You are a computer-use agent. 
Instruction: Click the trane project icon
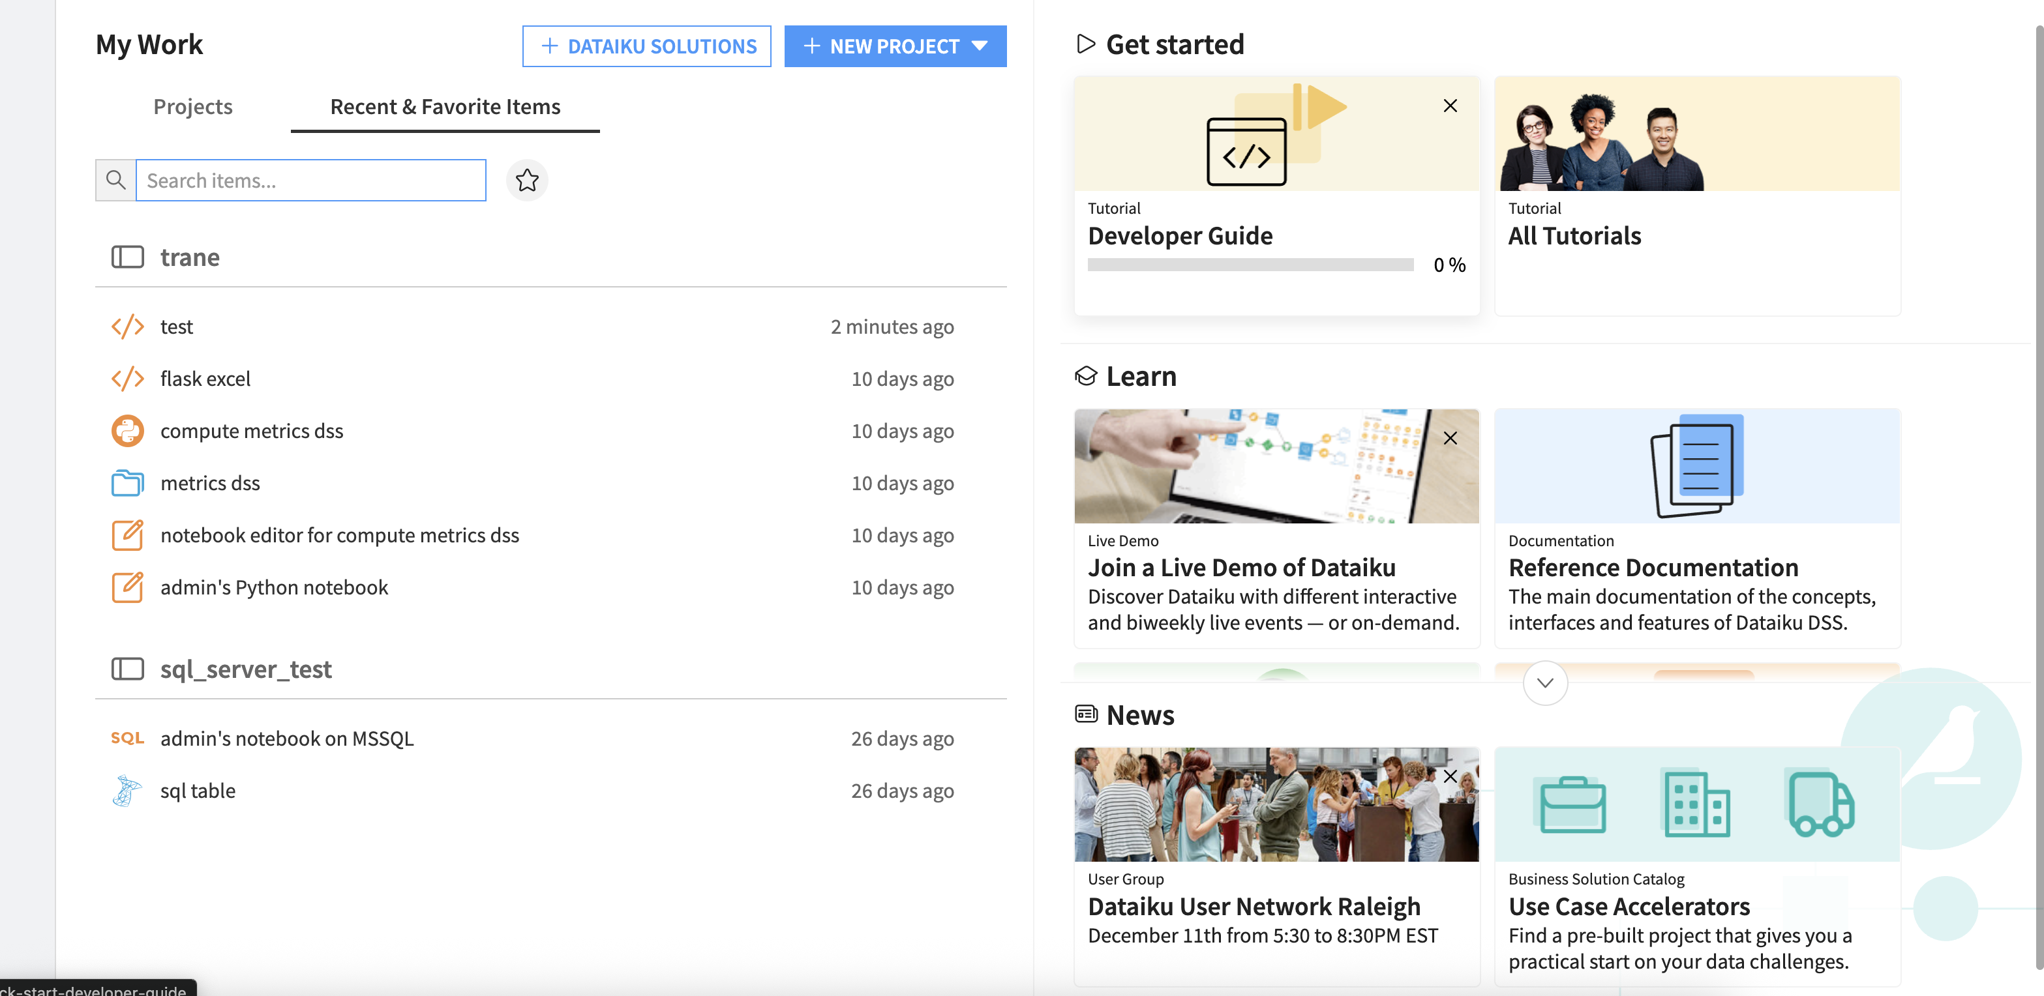[x=127, y=257]
